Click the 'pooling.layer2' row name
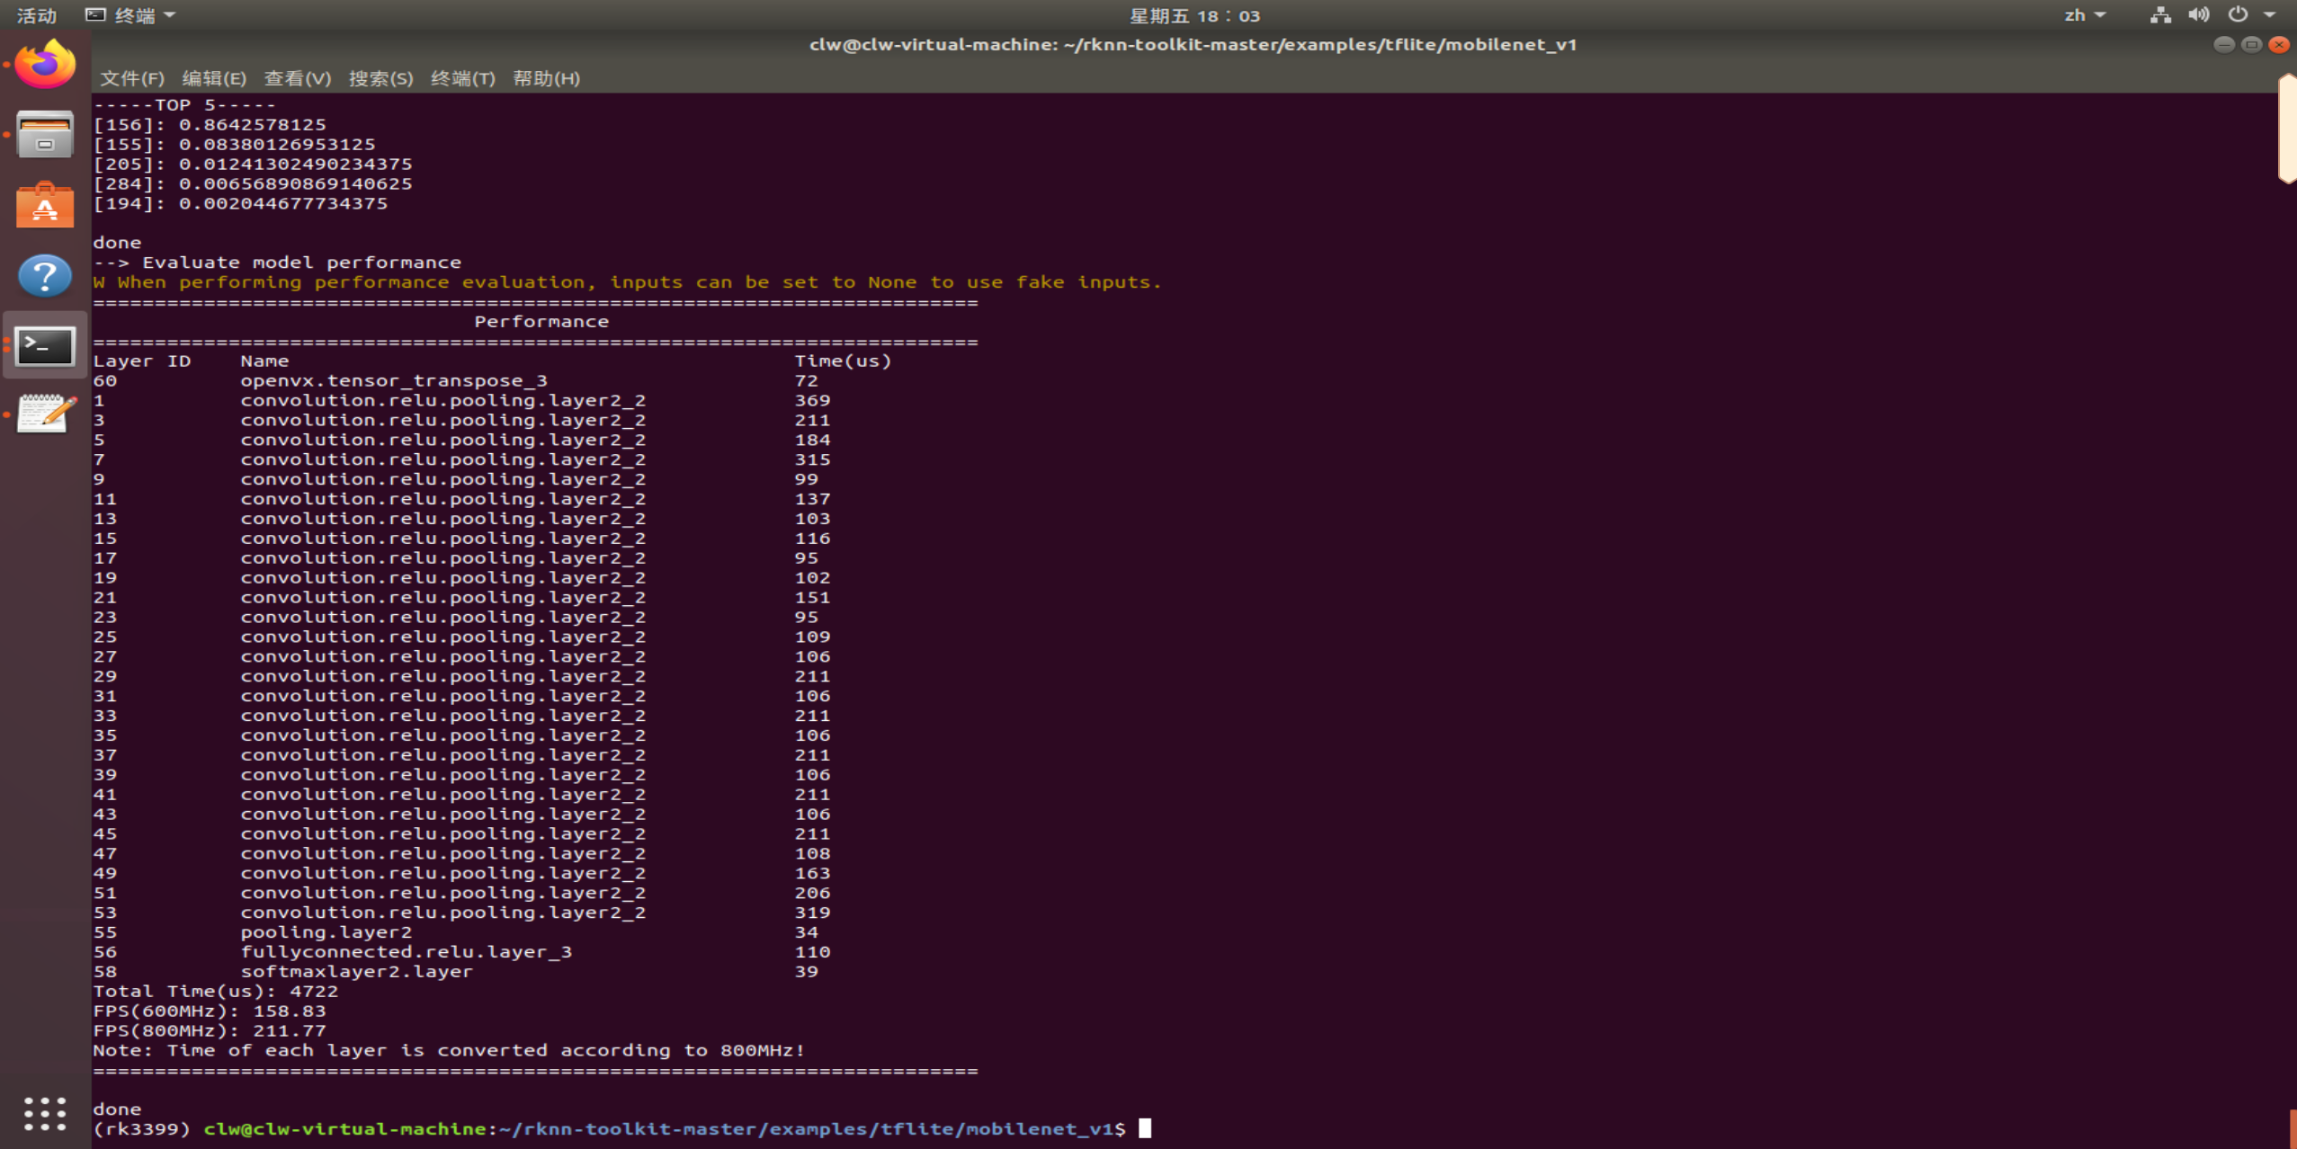The image size is (2297, 1149). pyautogui.click(x=326, y=932)
